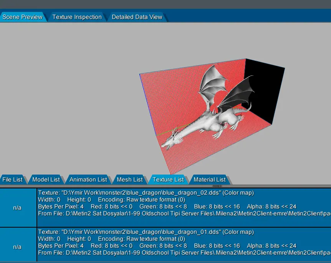Click the From File line for blue_dragon_02.dds
The height and width of the screenshot is (263, 331).
(x=184, y=213)
